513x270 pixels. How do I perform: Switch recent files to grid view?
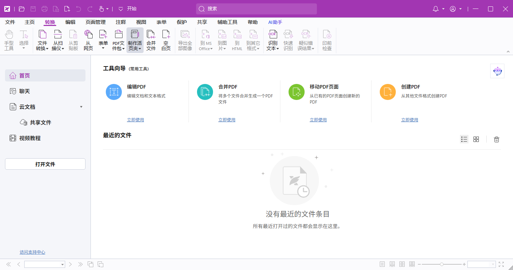[x=476, y=139]
